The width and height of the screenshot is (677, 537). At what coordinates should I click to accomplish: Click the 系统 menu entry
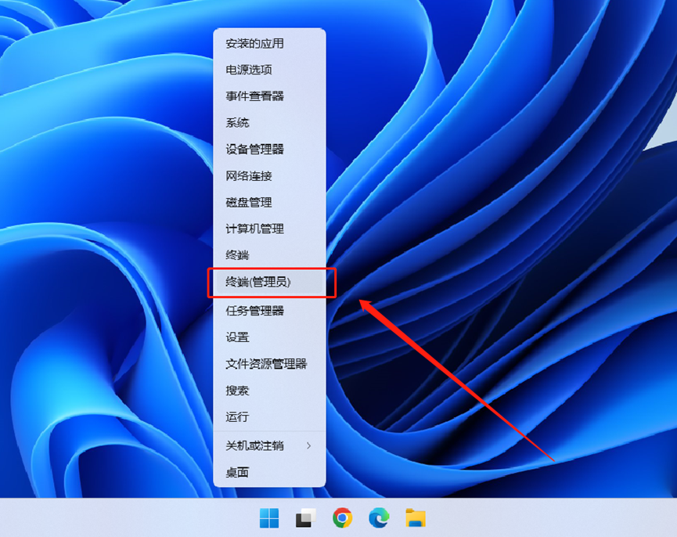pyautogui.click(x=269, y=123)
